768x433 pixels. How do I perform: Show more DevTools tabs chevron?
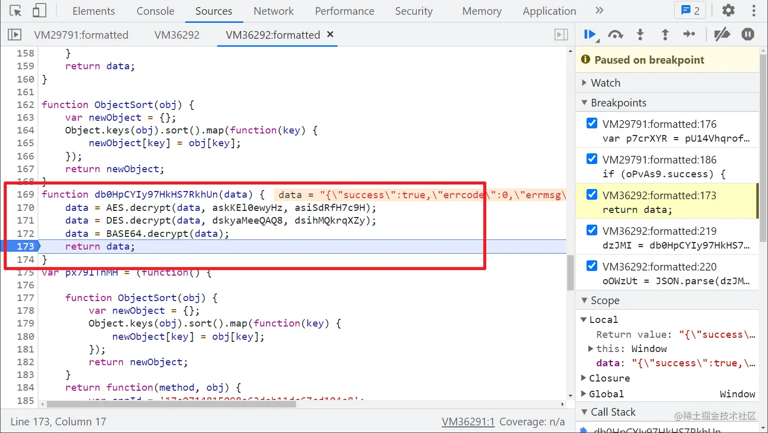pos(599,11)
